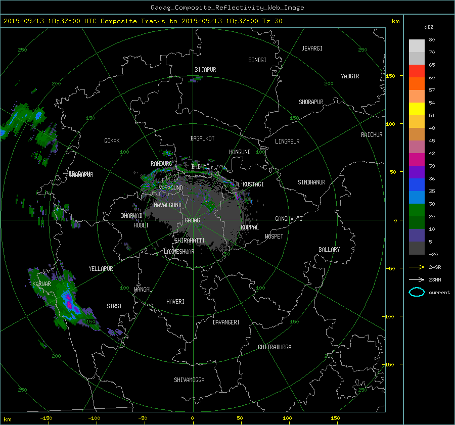Click the GANGAVATI city label

289,219
